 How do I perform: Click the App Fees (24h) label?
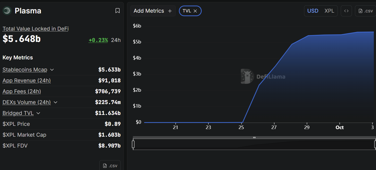point(22,91)
